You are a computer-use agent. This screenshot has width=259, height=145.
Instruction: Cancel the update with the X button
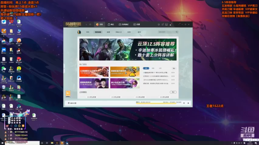pyautogui.click(x=188, y=103)
